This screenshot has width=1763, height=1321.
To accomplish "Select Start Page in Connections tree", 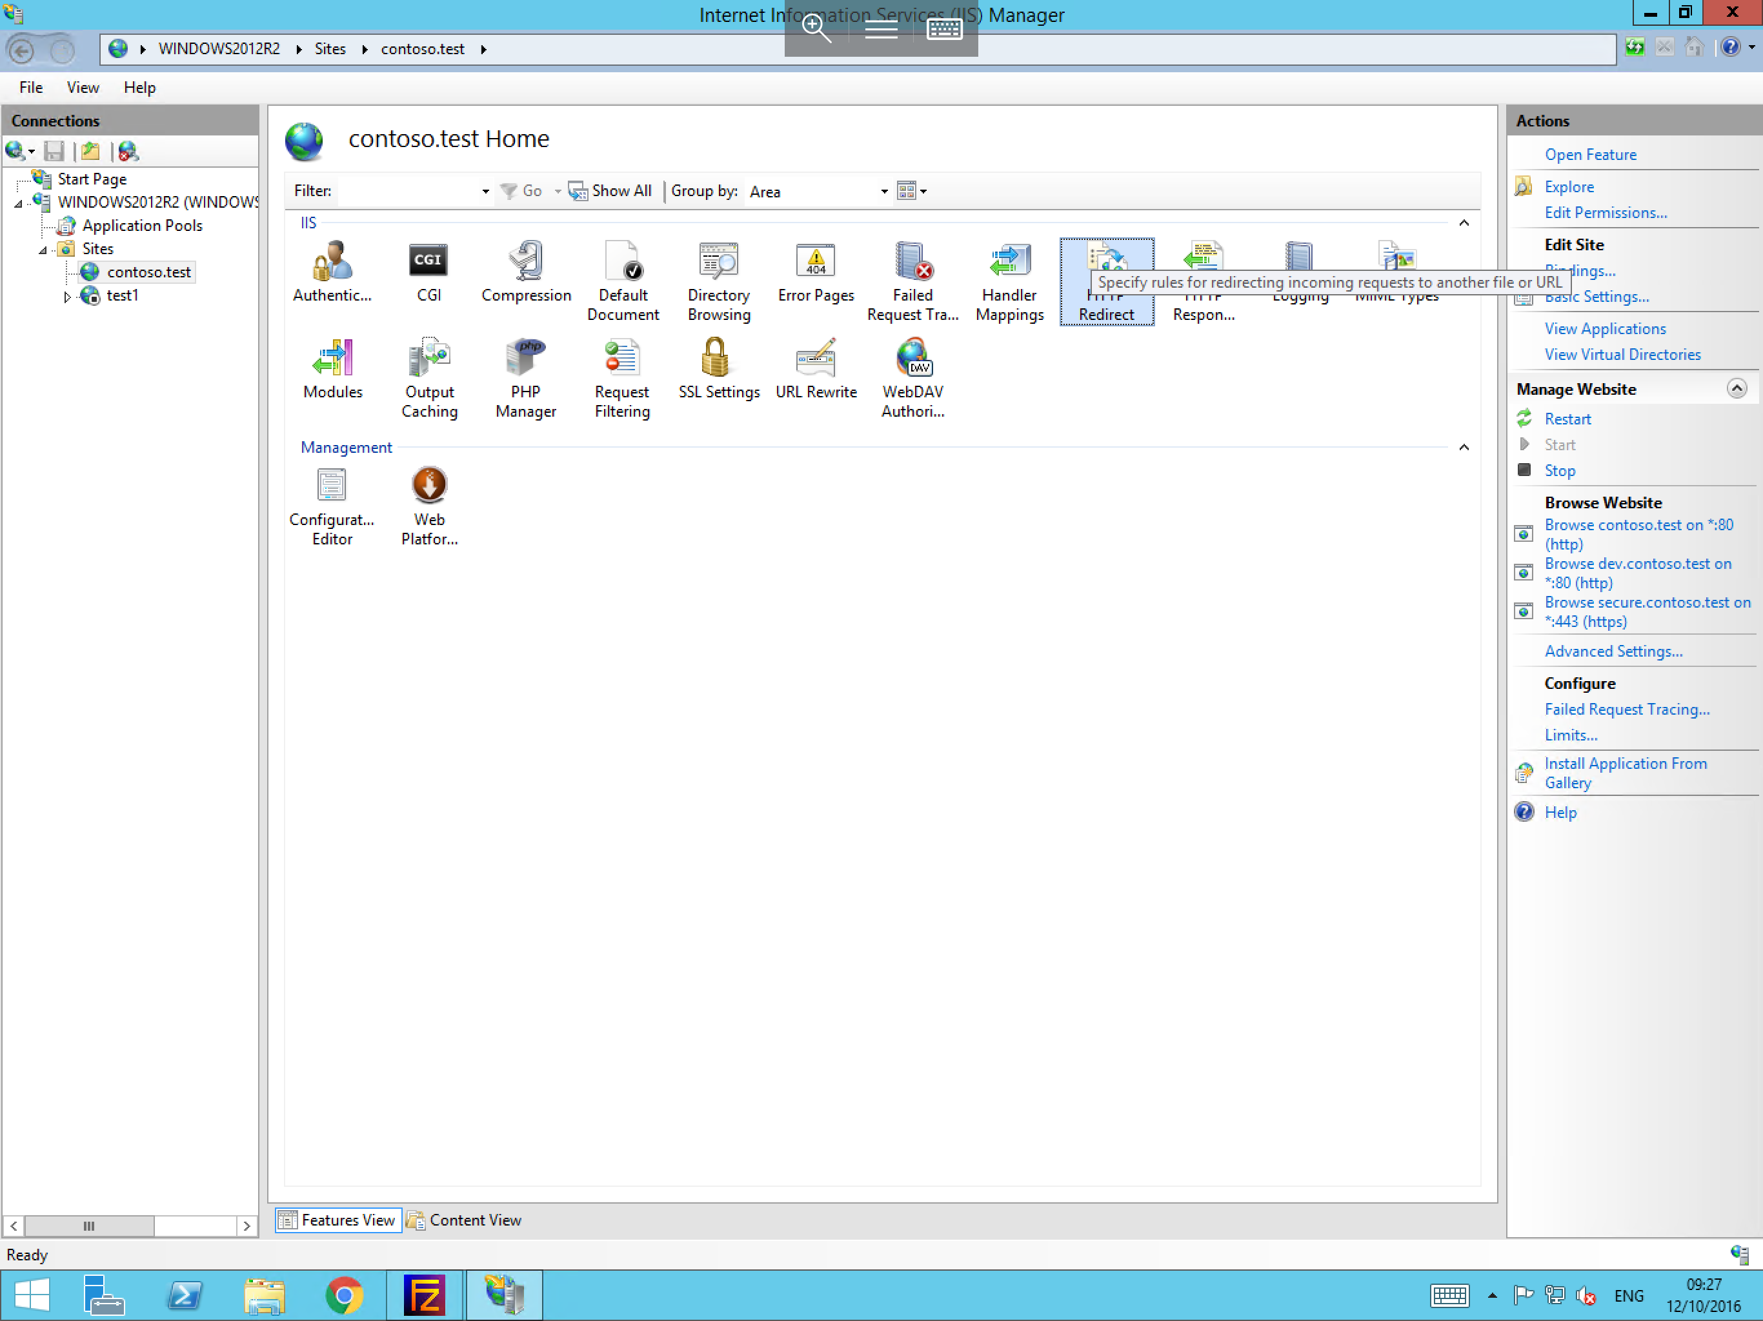I will 92,179.
